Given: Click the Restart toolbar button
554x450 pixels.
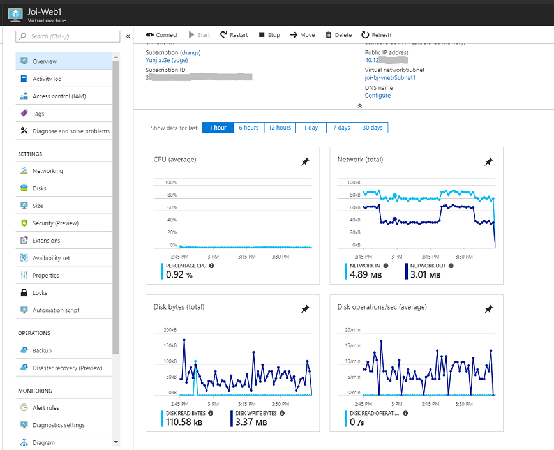Looking at the screenshot, I should (234, 35).
